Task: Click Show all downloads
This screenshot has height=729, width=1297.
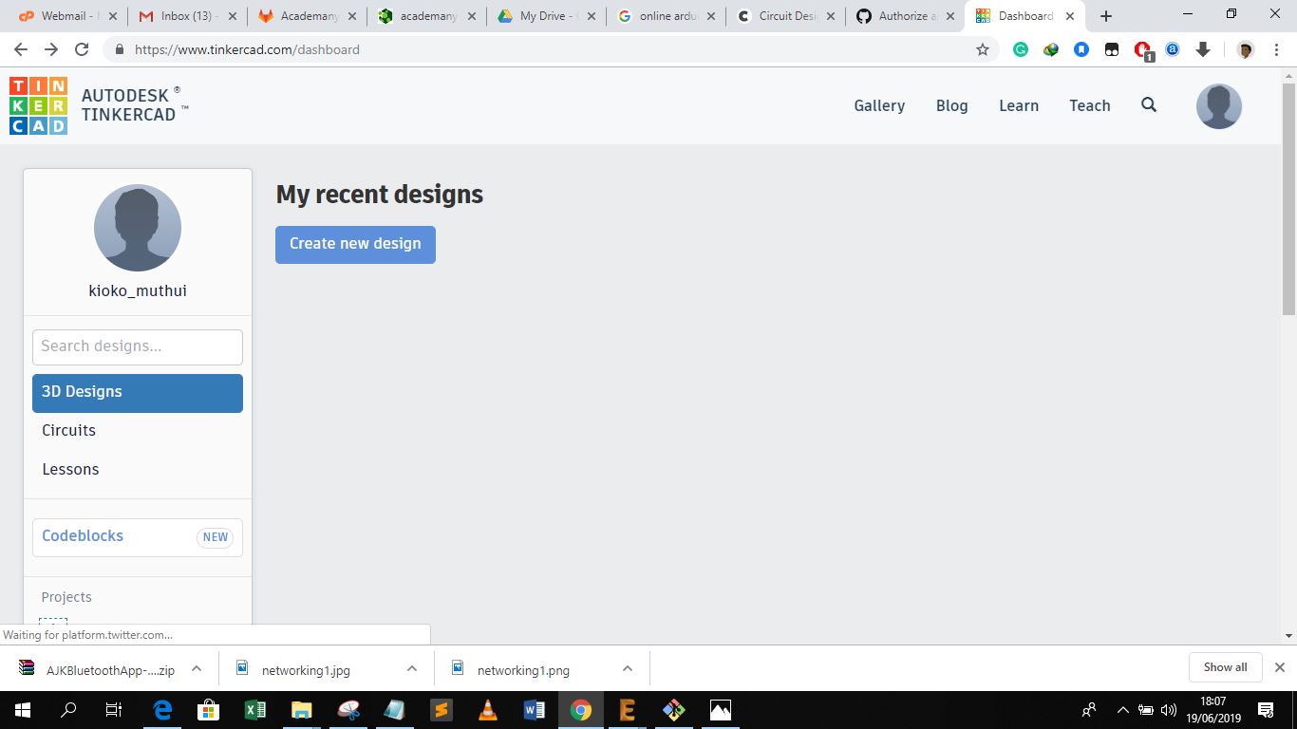Action: 1225,667
